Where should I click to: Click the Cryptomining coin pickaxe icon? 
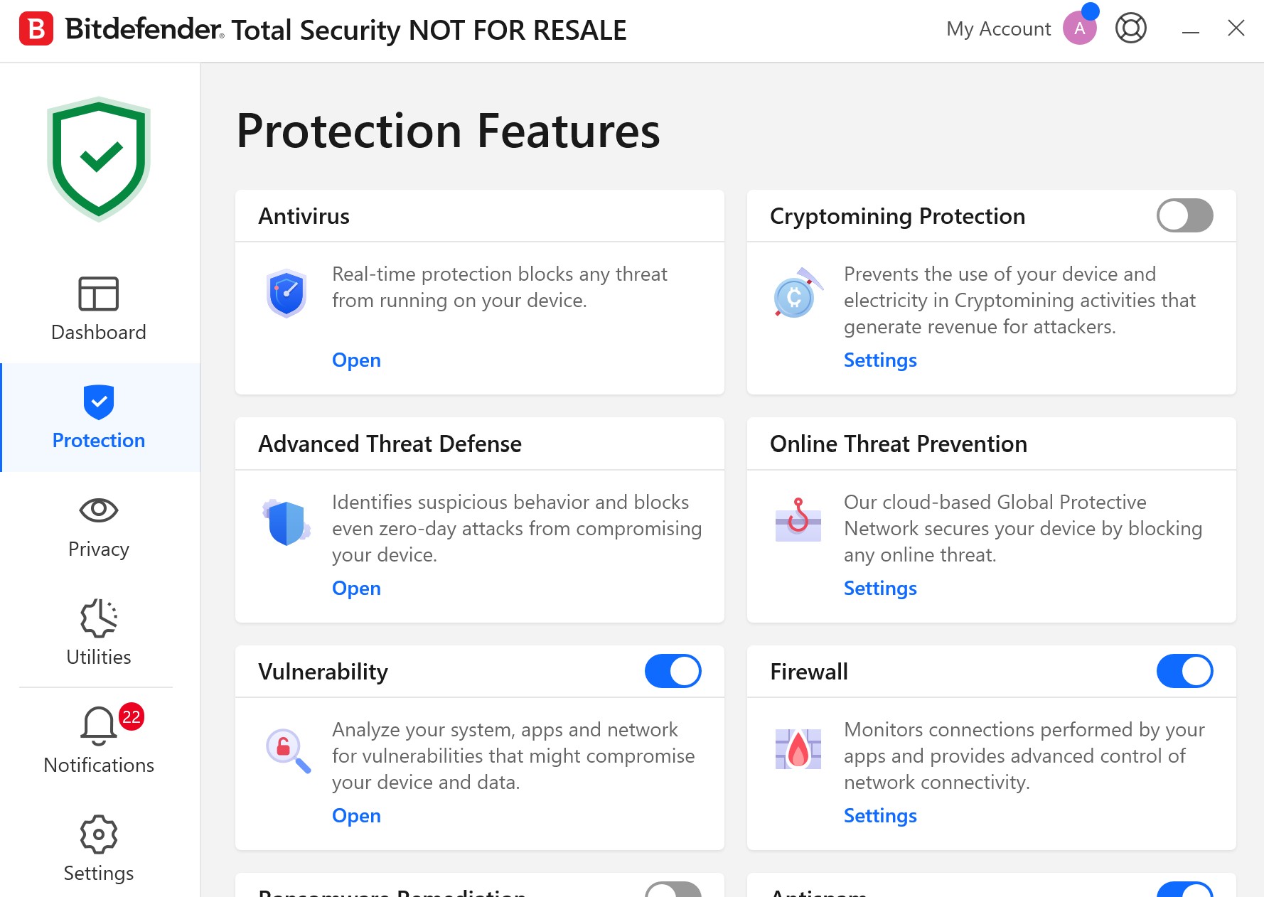798,293
